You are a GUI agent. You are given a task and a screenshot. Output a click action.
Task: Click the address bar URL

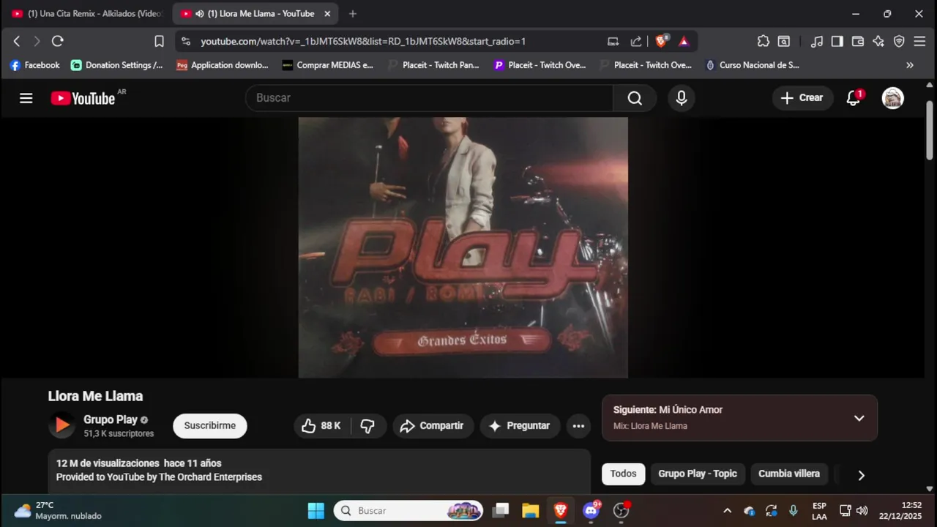pyautogui.click(x=363, y=42)
